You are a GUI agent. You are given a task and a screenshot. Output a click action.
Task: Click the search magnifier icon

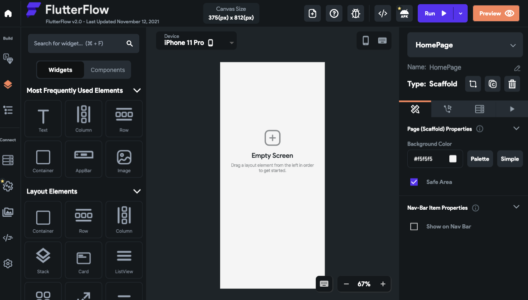[129, 43]
